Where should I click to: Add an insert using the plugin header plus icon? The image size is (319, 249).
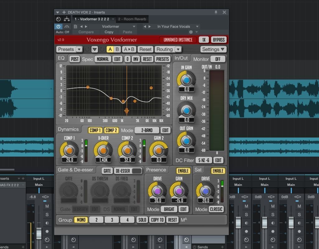[x=64, y=12]
